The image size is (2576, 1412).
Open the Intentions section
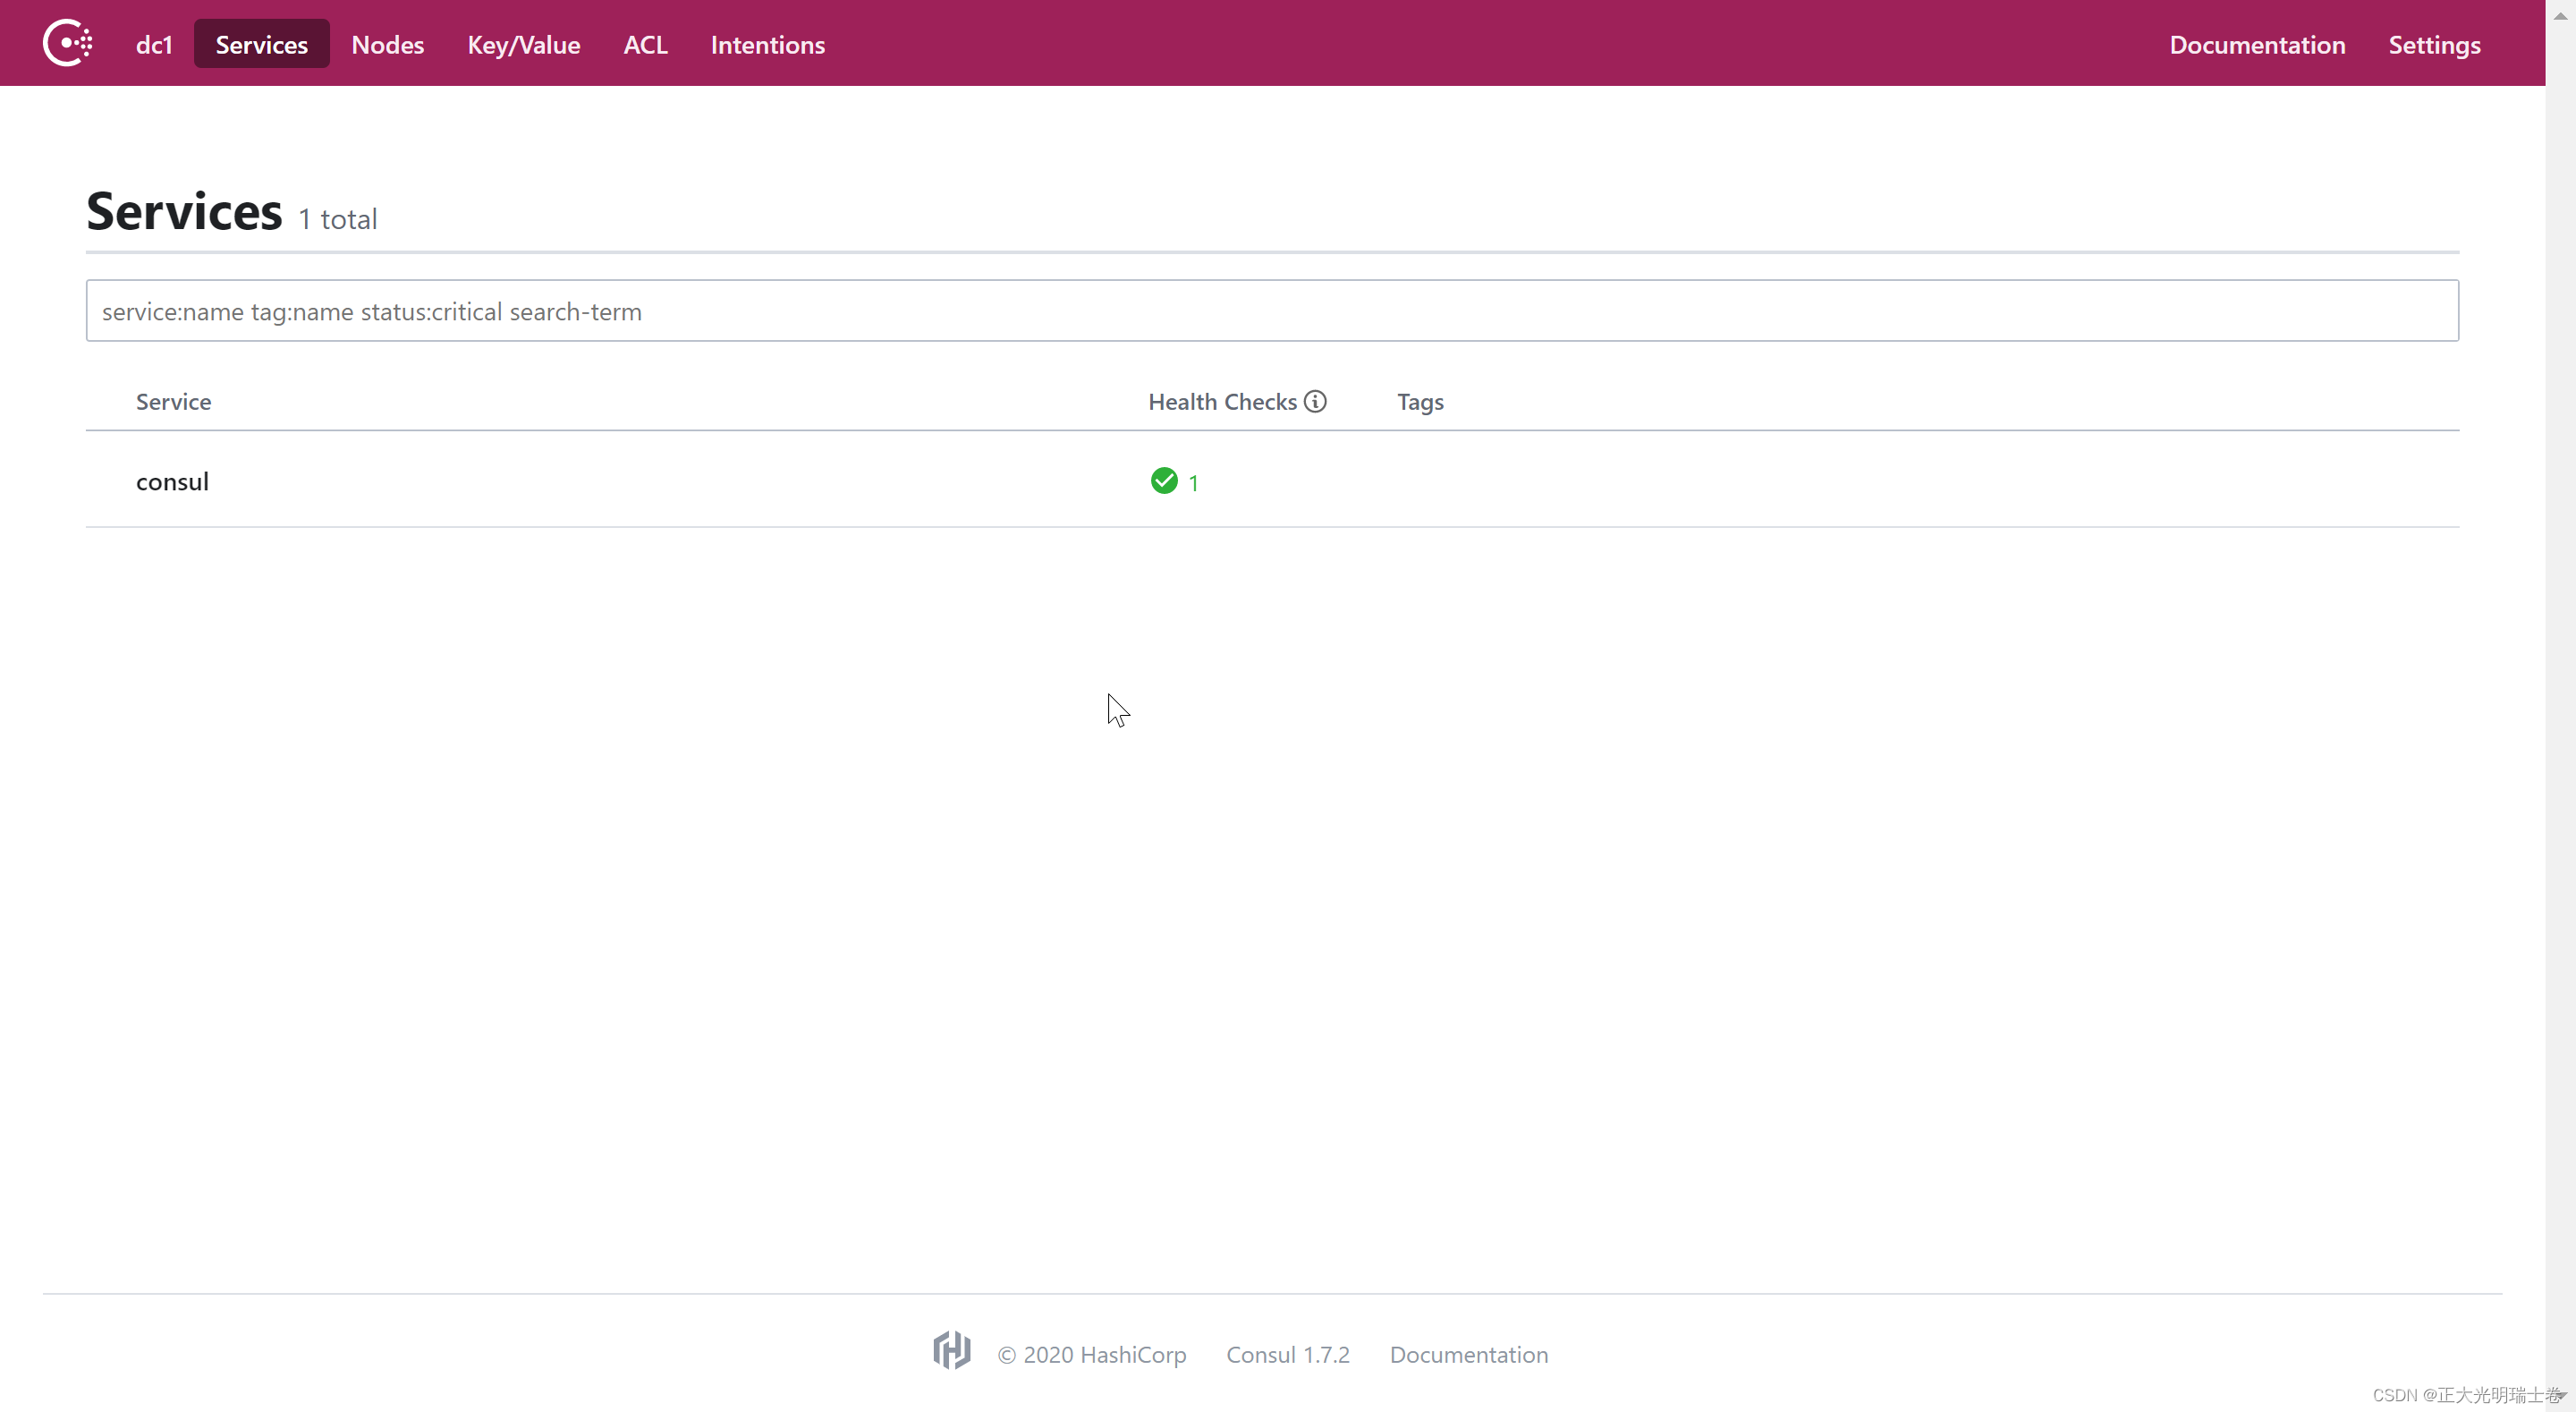(767, 44)
